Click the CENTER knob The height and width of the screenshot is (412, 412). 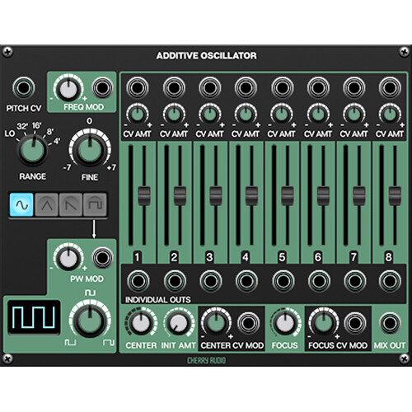(141, 323)
